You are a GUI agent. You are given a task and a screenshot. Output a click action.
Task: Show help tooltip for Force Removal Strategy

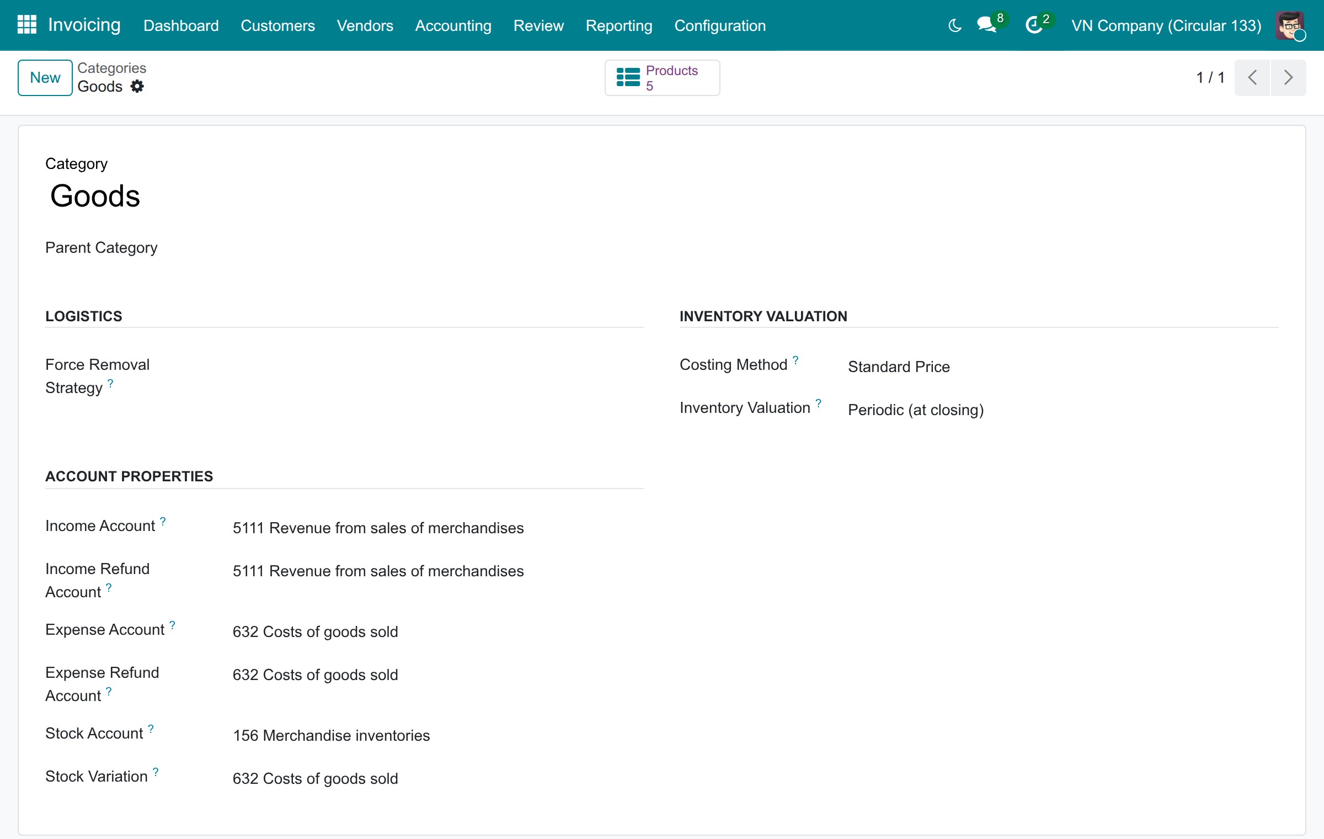point(110,383)
